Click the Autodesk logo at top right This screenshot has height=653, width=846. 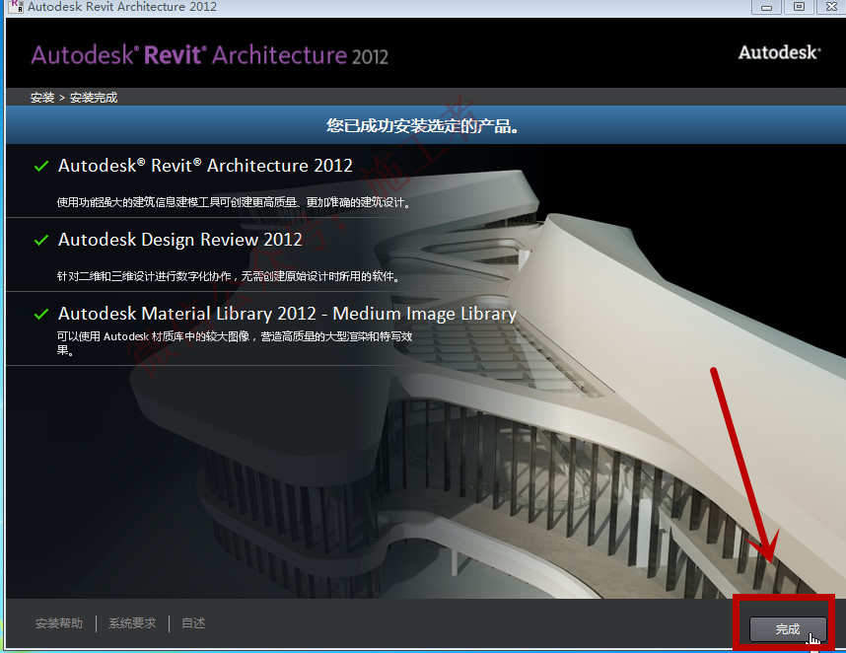pos(779,52)
